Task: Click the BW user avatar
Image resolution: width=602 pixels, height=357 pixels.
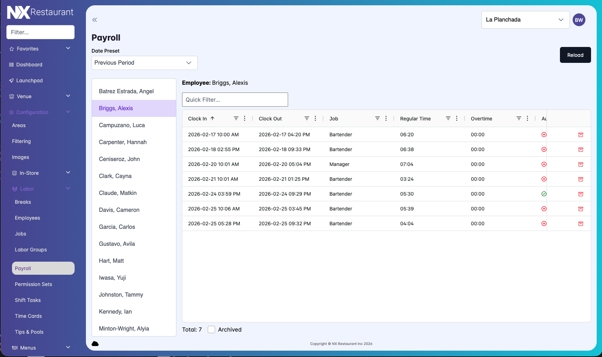Action: pos(579,20)
